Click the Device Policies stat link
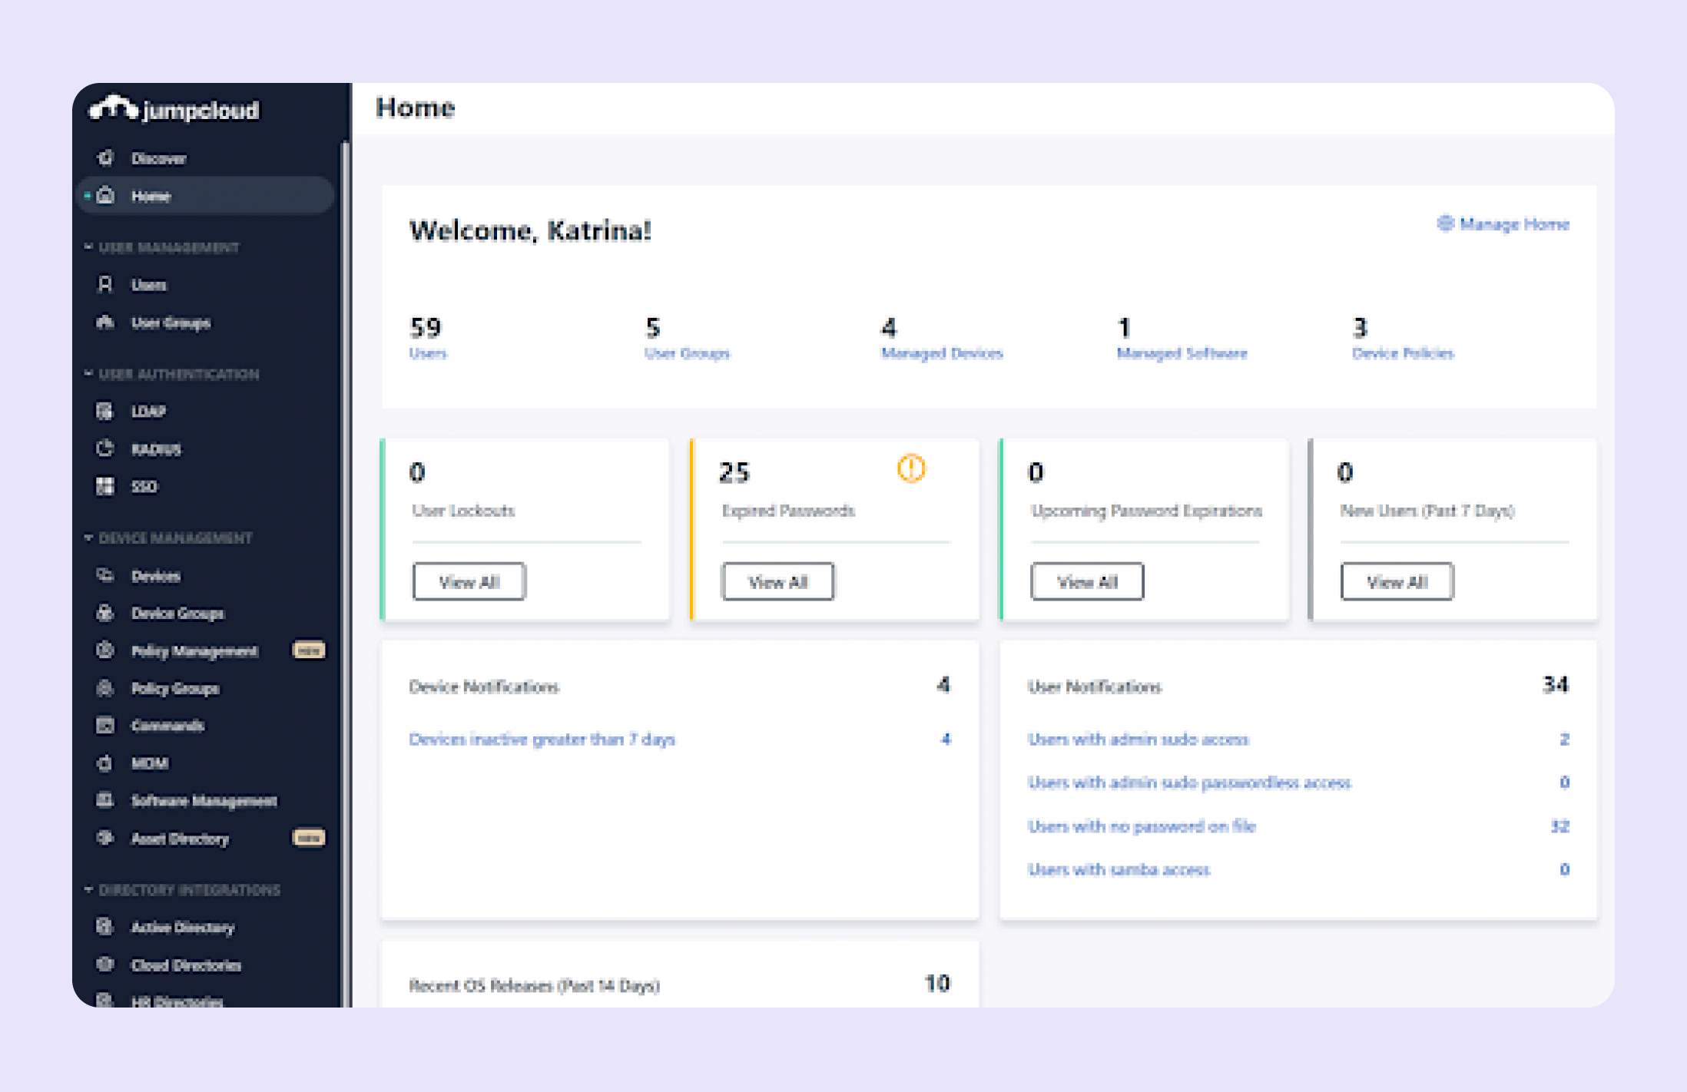Screen dimensions: 1687x1092 point(1403,353)
